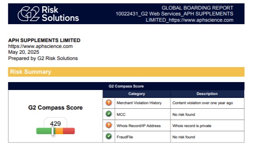
Task: Select the Merchant Violation History row label
Action: click(x=139, y=103)
